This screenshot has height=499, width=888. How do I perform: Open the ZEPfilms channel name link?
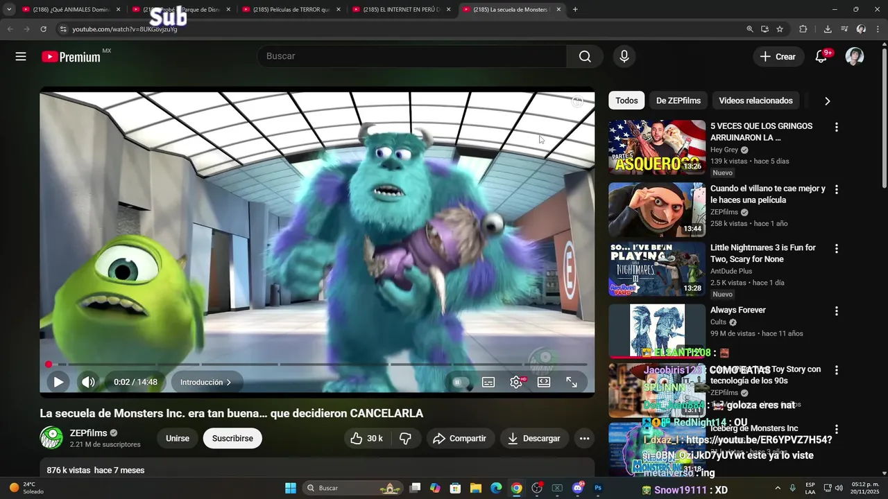click(88, 432)
